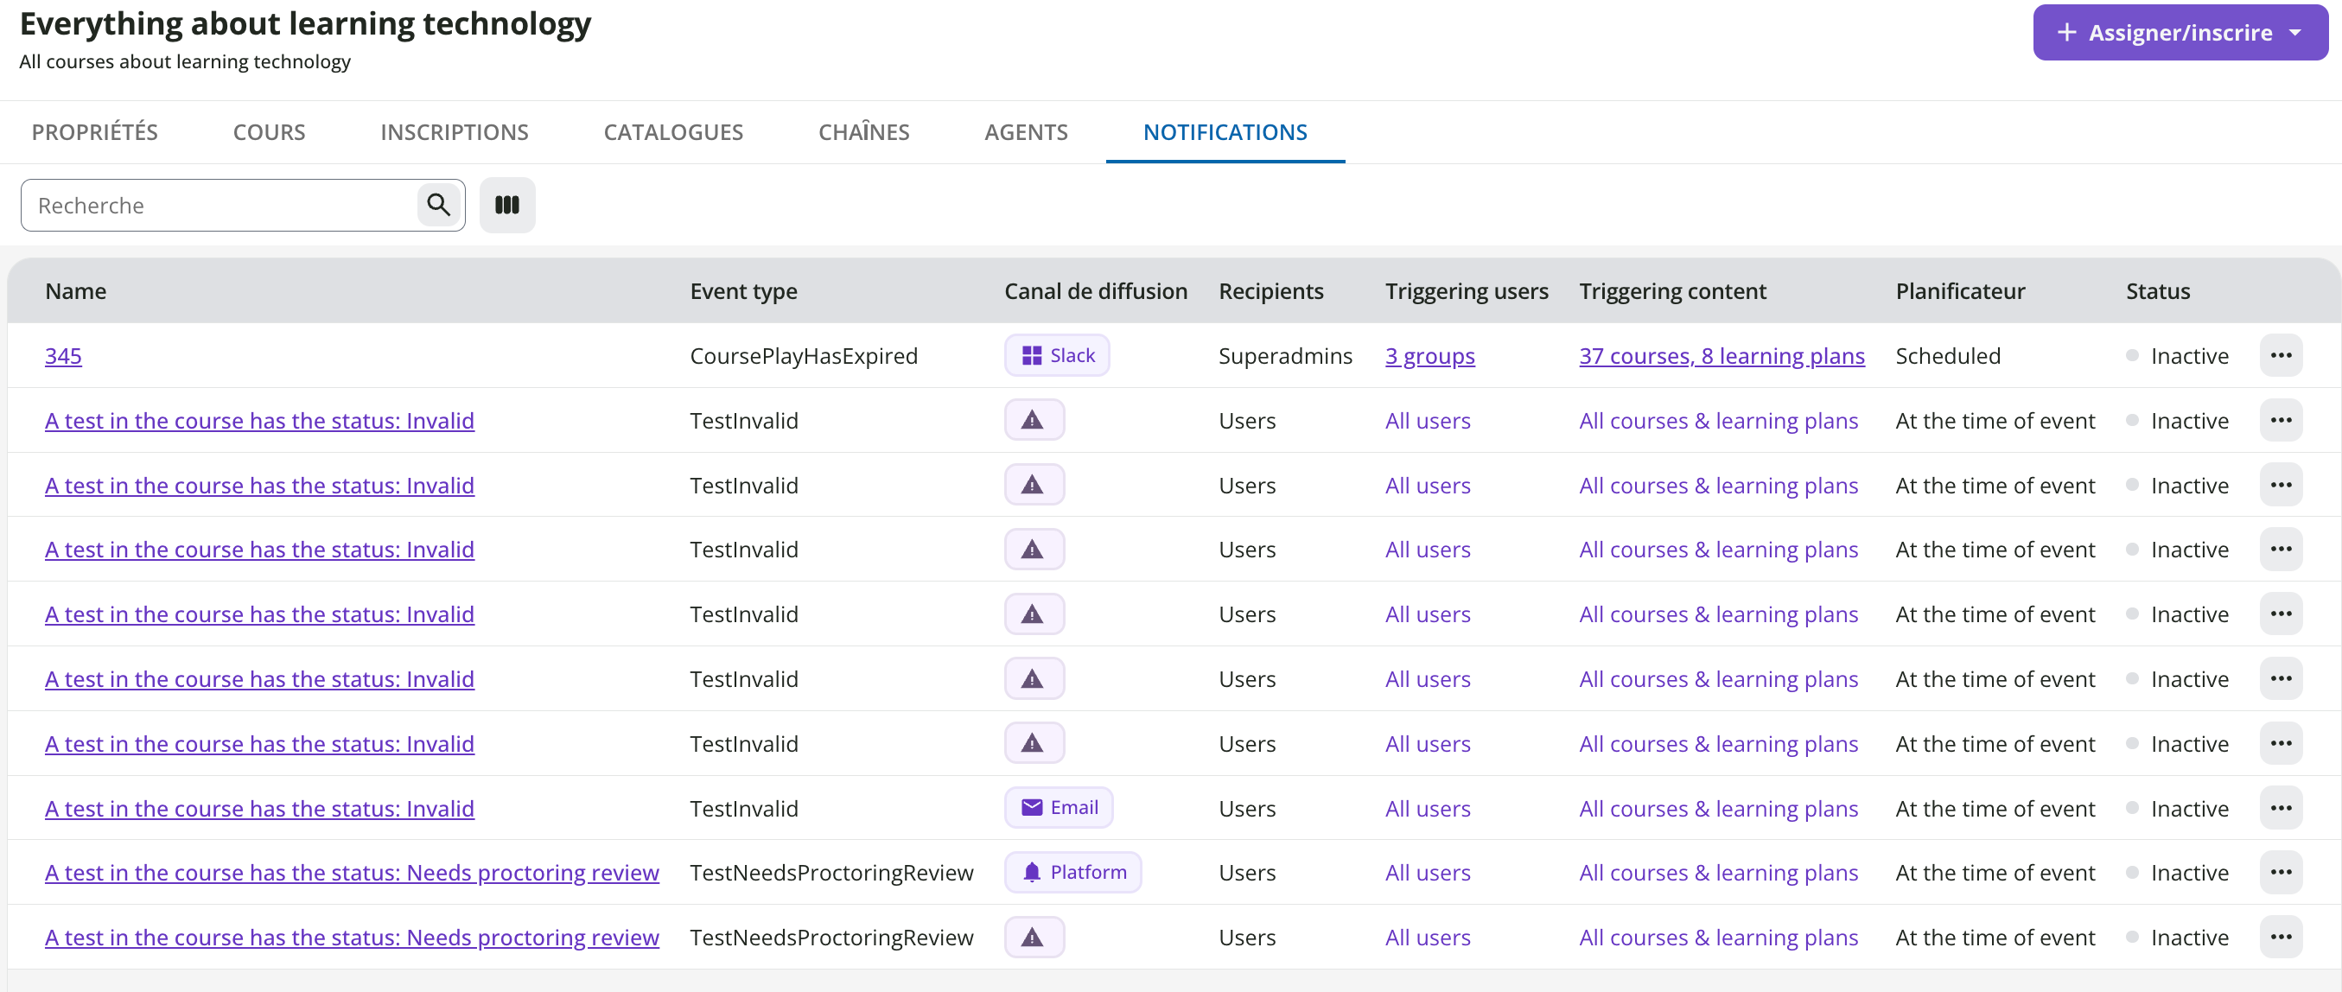
Task: Click the Inactive status in row 345
Action: click(2178, 355)
